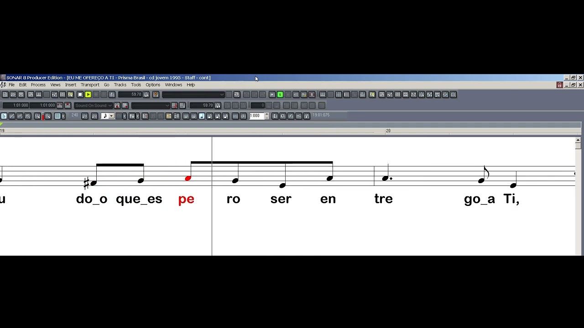Screen dimensions: 584x328
Task: Click the lyric 'go_a'
Action: [480, 200]
